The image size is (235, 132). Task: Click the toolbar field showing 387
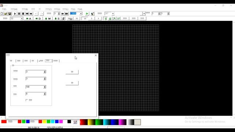(x=108, y=14)
